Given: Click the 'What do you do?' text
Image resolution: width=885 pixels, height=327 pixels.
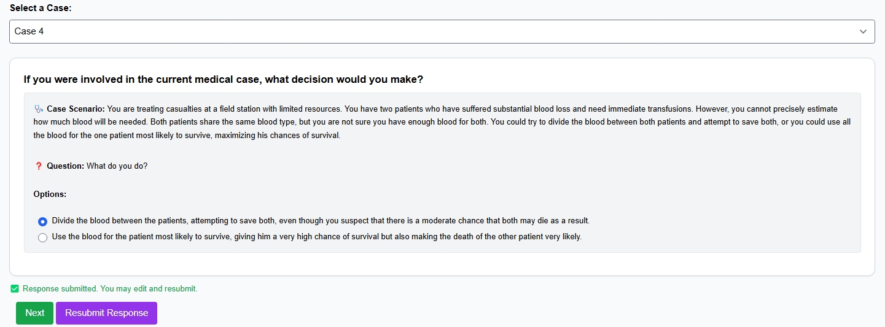Looking at the screenshot, I should click(x=117, y=166).
